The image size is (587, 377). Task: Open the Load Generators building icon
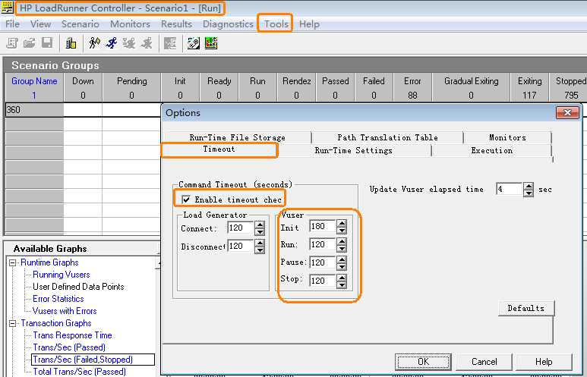click(x=71, y=43)
